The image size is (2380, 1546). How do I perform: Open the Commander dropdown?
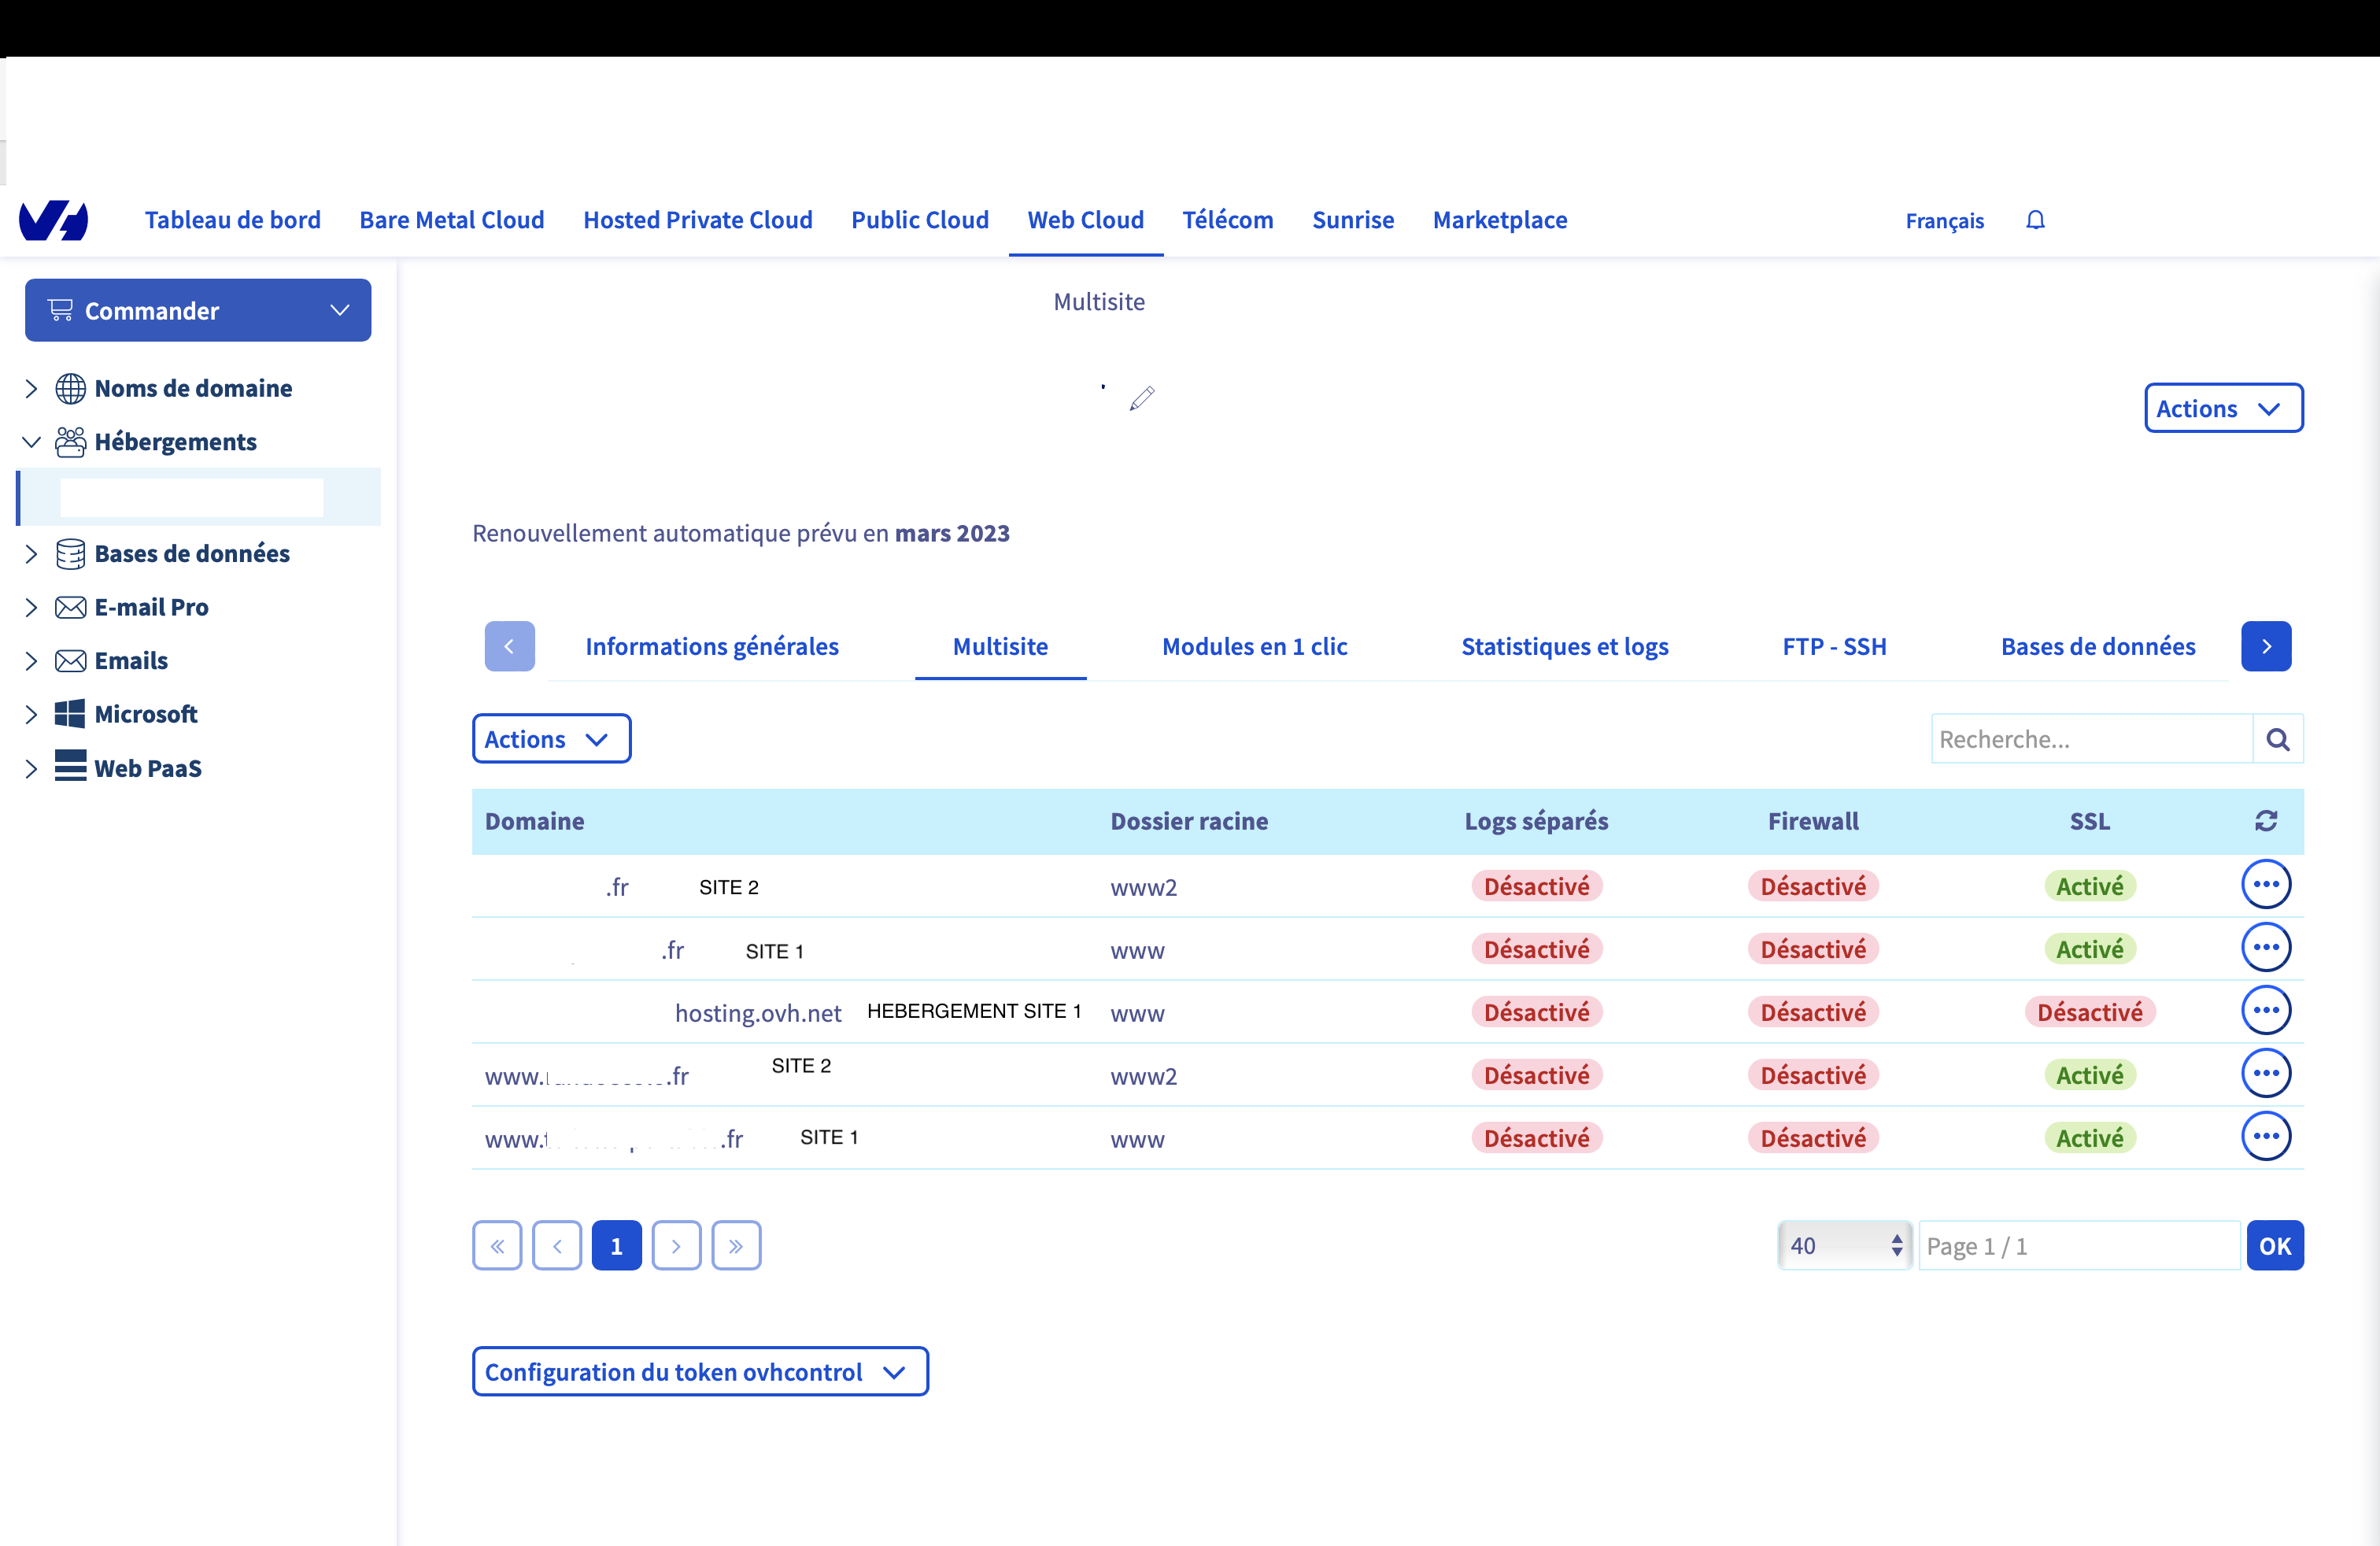[x=198, y=311]
